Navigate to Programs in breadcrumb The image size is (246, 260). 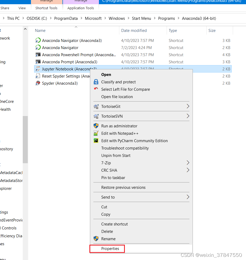(x=166, y=18)
